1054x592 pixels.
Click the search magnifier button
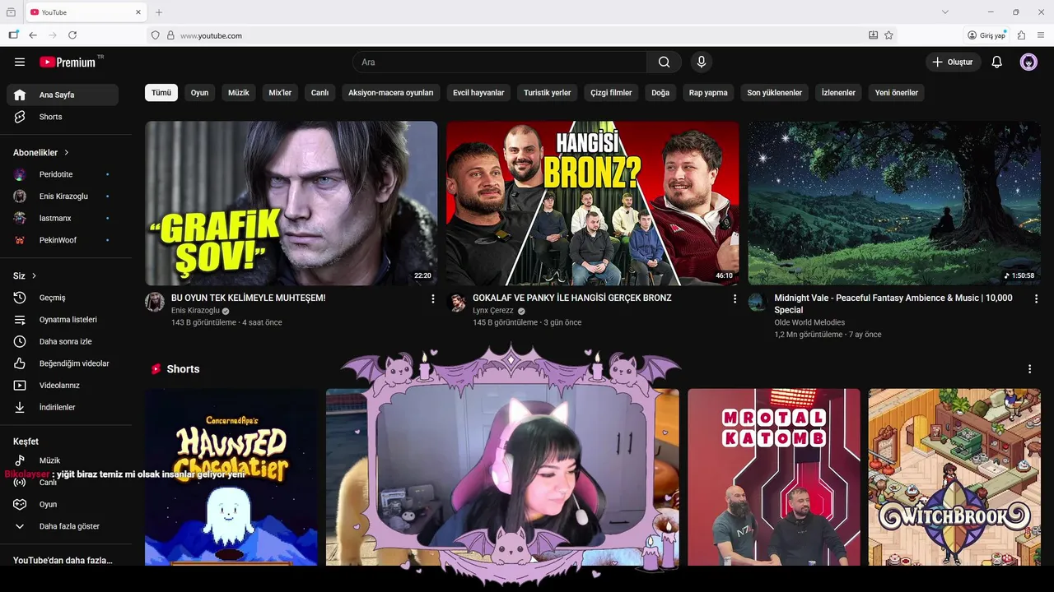pos(665,62)
